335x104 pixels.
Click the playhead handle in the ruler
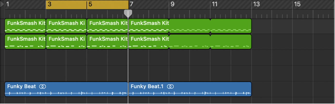pyautogui.click(x=128, y=13)
